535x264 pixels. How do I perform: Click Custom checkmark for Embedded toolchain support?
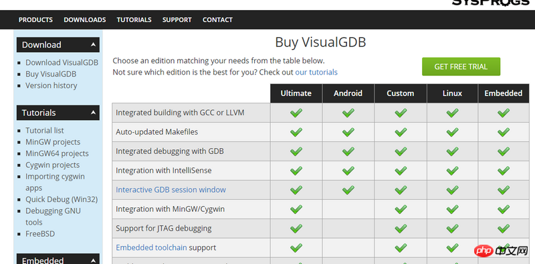(401, 247)
